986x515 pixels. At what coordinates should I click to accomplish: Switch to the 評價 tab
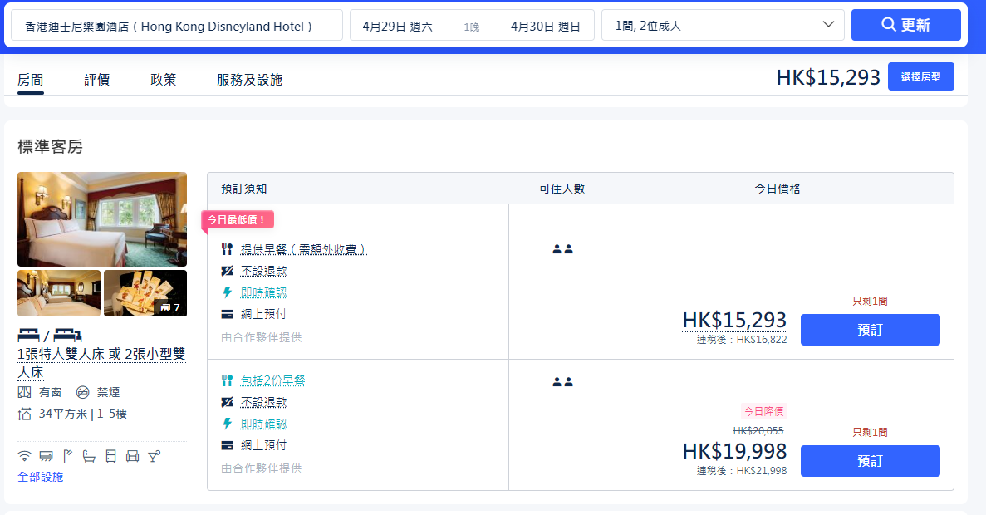[x=96, y=80]
